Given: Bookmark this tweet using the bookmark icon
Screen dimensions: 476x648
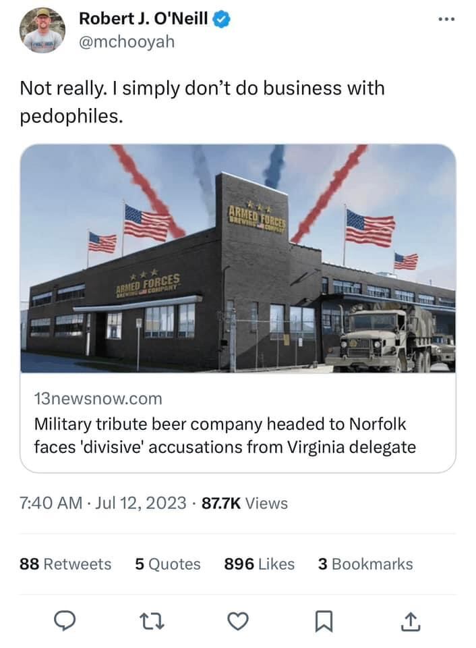Looking at the screenshot, I should pyautogui.click(x=323, y=621).
